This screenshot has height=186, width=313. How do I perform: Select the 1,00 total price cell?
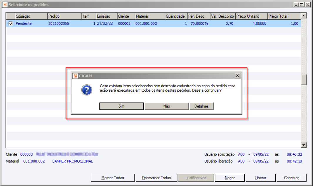click(294, 23)
